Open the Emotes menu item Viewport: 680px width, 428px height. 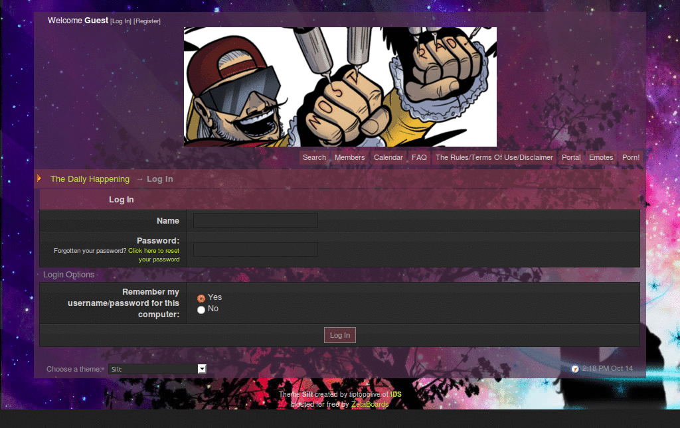click(601, 158)
